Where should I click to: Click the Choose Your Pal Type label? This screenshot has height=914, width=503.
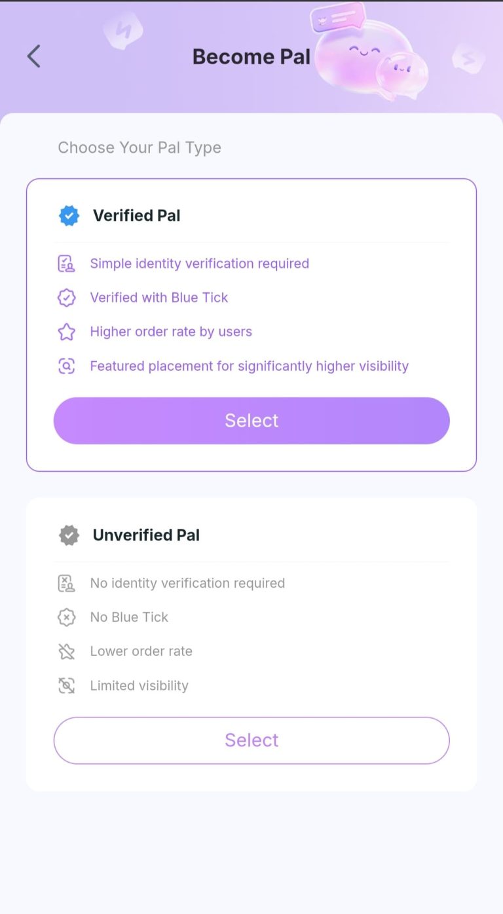point(140,147)
